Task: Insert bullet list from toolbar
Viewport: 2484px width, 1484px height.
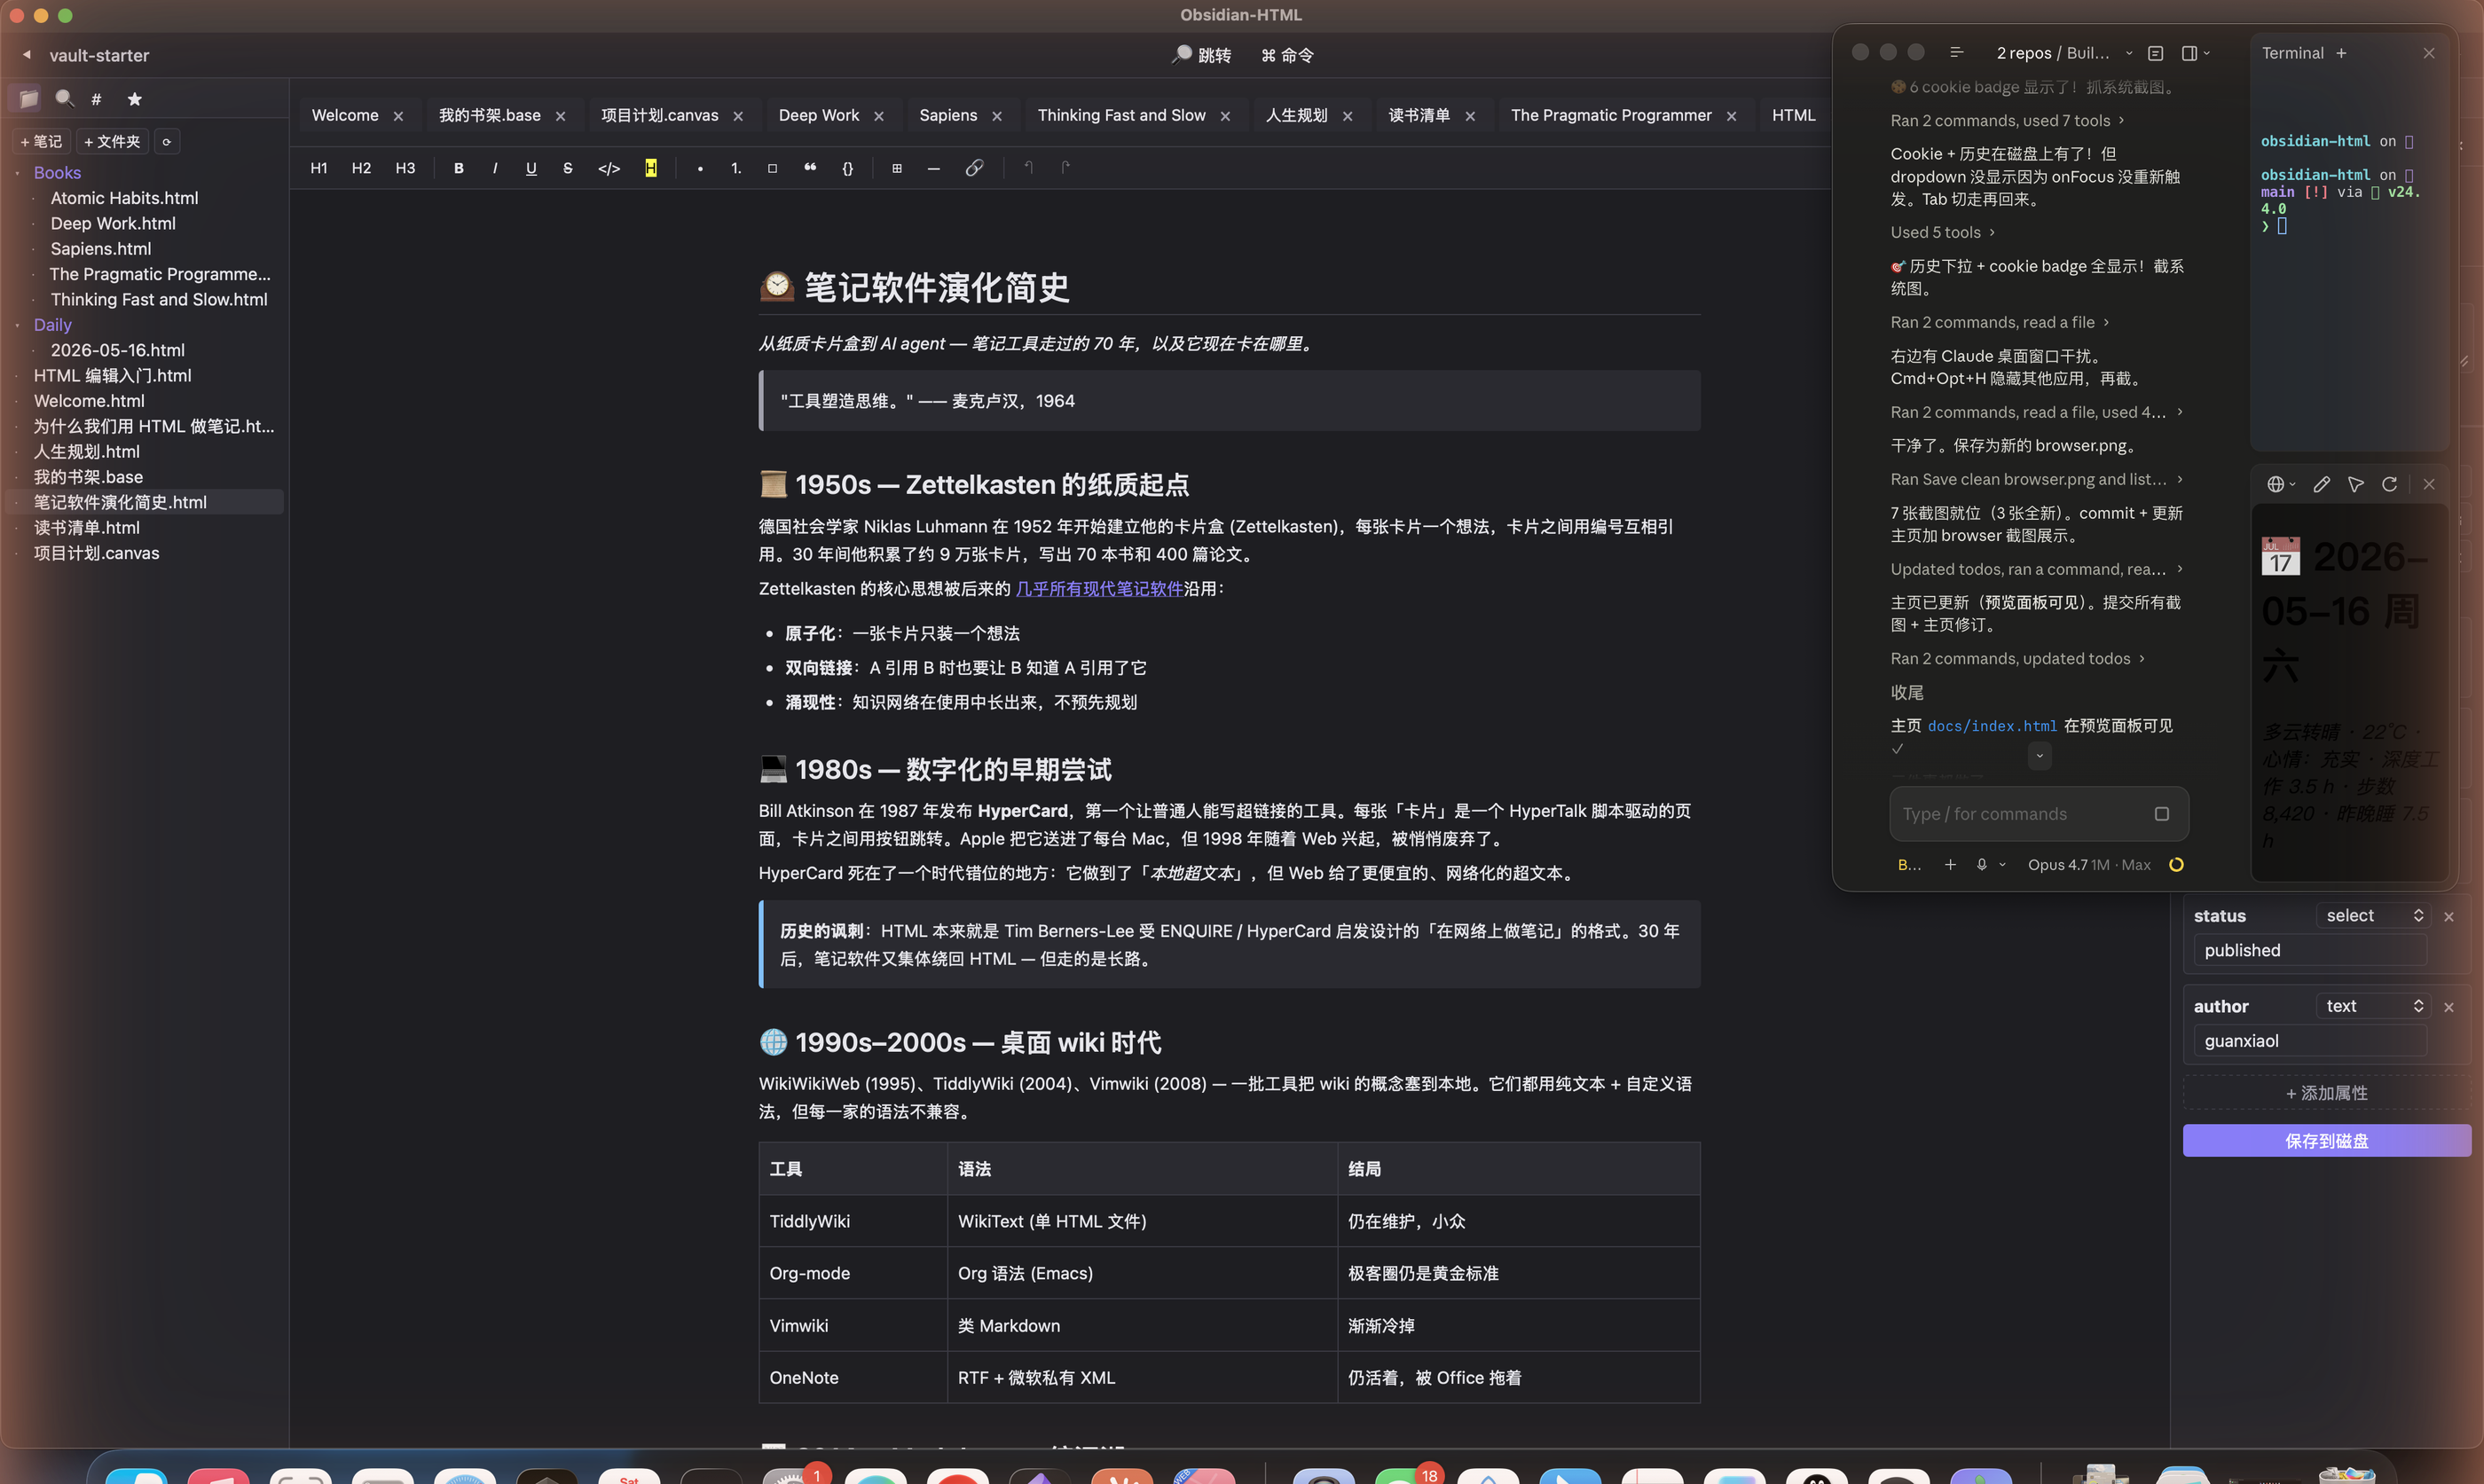Action: tap(700, 168)
